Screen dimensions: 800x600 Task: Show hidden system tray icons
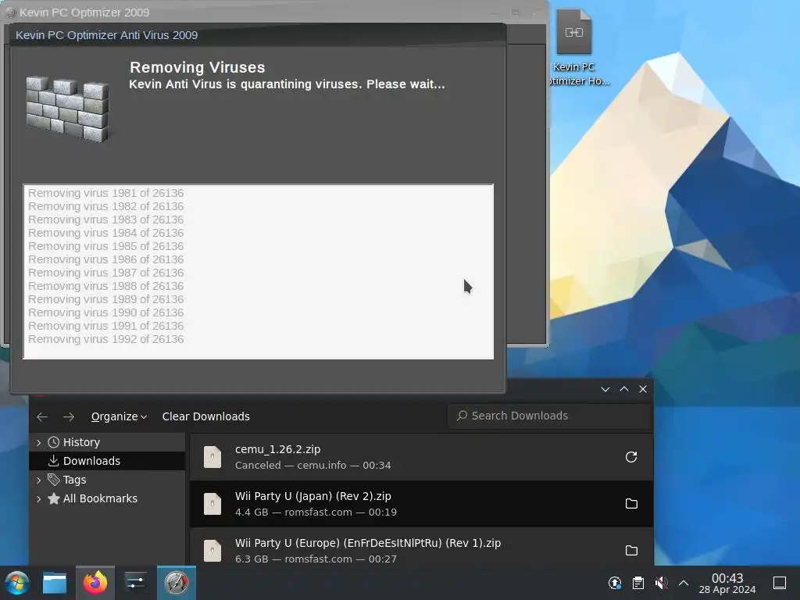684,583
